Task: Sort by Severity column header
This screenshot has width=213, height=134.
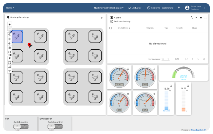Action: pos(180,28)
